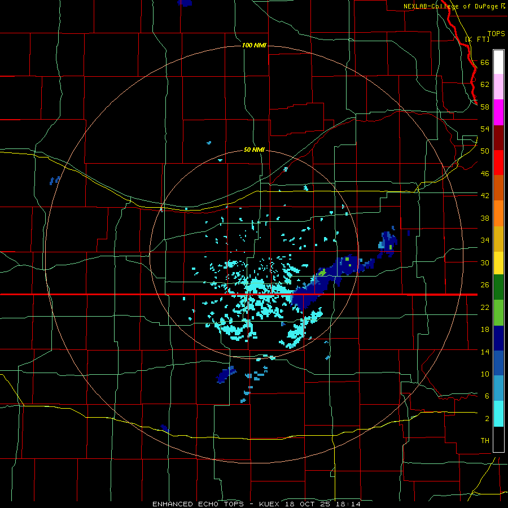Image resolution: width=508 pixels, height=508 pixels.
Task: Click the legend value 46
Action: tap(485, 174)
